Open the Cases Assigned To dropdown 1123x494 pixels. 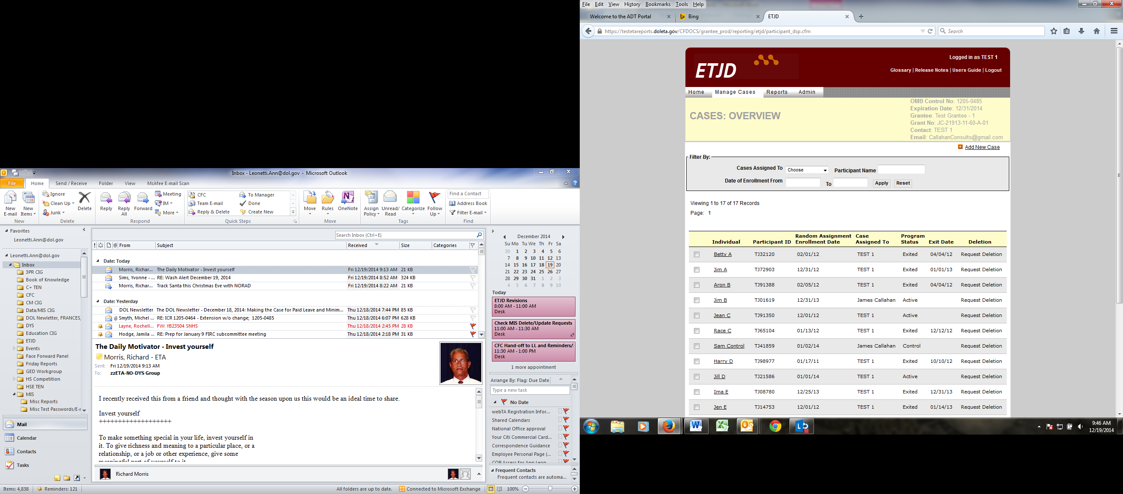[x=807, y=170]
